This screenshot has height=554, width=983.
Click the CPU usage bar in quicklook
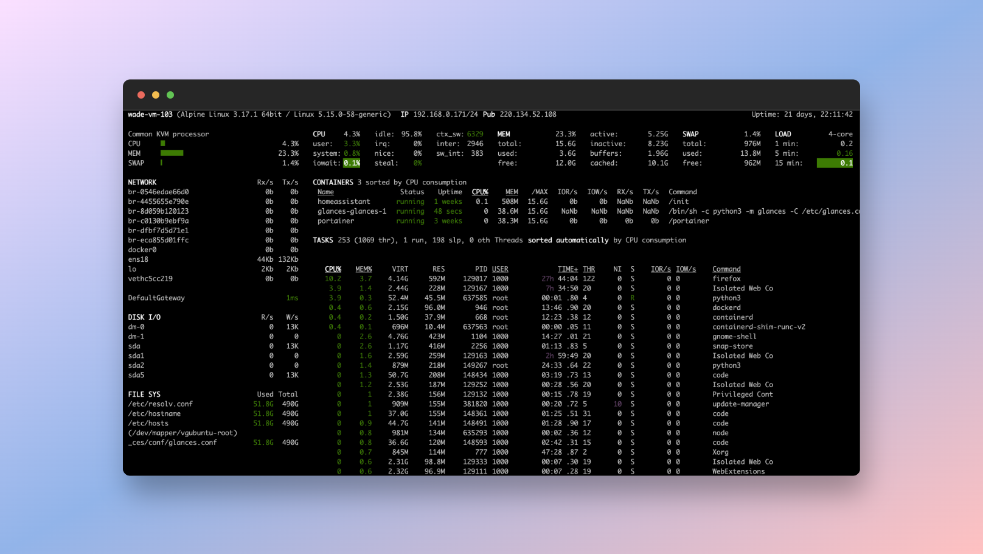[163, 144]
